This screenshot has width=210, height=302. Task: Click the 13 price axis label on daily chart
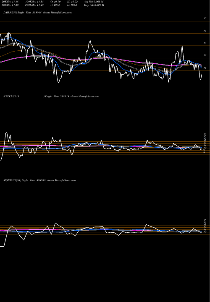coord(205,43)
